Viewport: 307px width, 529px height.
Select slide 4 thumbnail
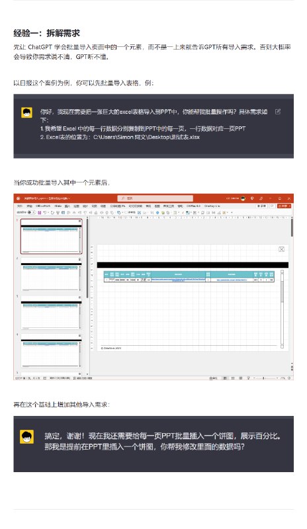coord(51,351)
